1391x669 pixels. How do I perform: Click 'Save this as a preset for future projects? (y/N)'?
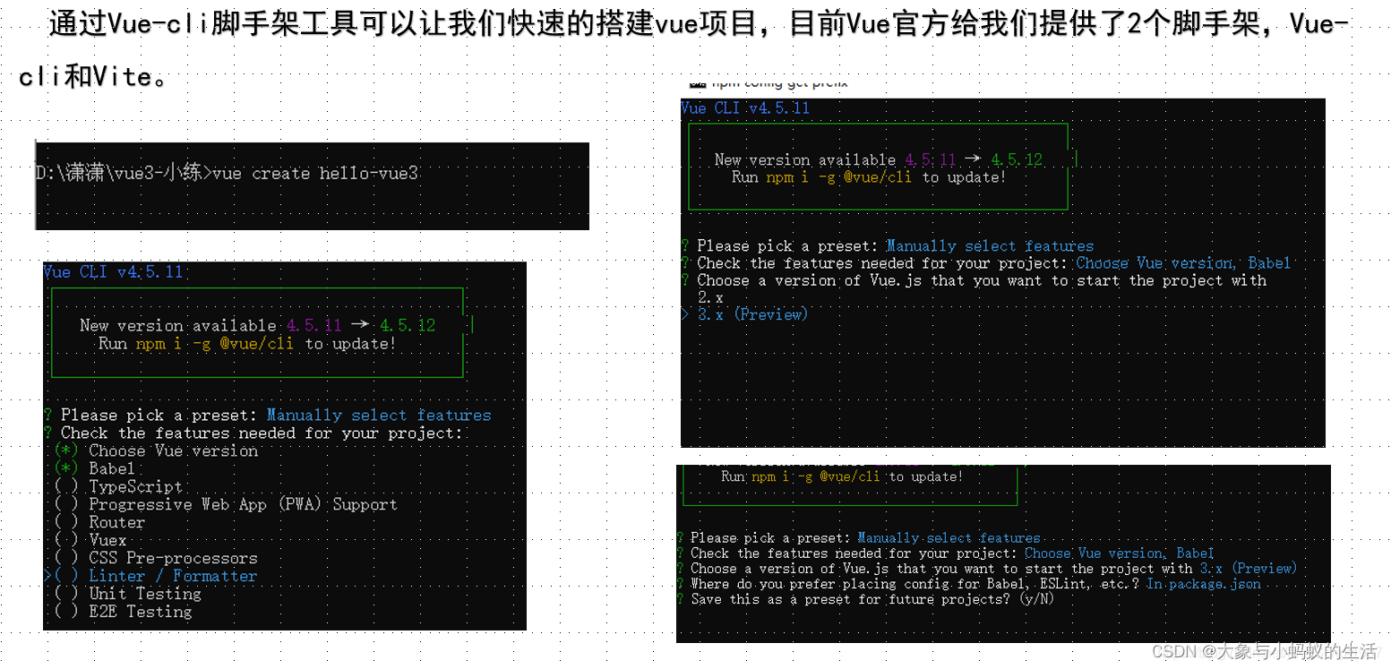tap(872, 599)
